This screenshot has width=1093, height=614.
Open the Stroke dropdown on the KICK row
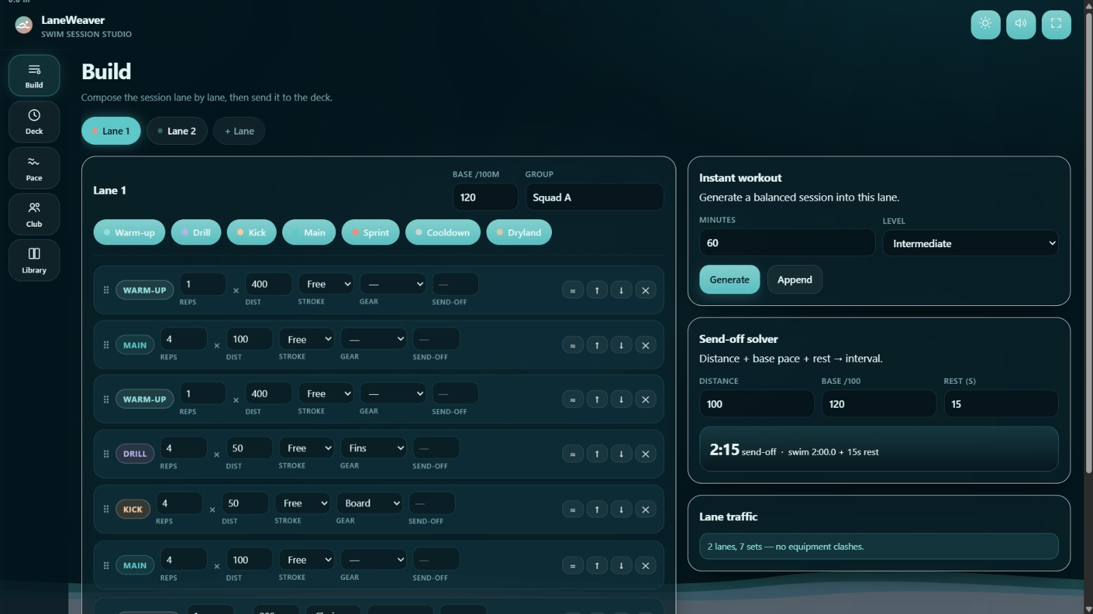pyautogui.click(x=303, y=503)
